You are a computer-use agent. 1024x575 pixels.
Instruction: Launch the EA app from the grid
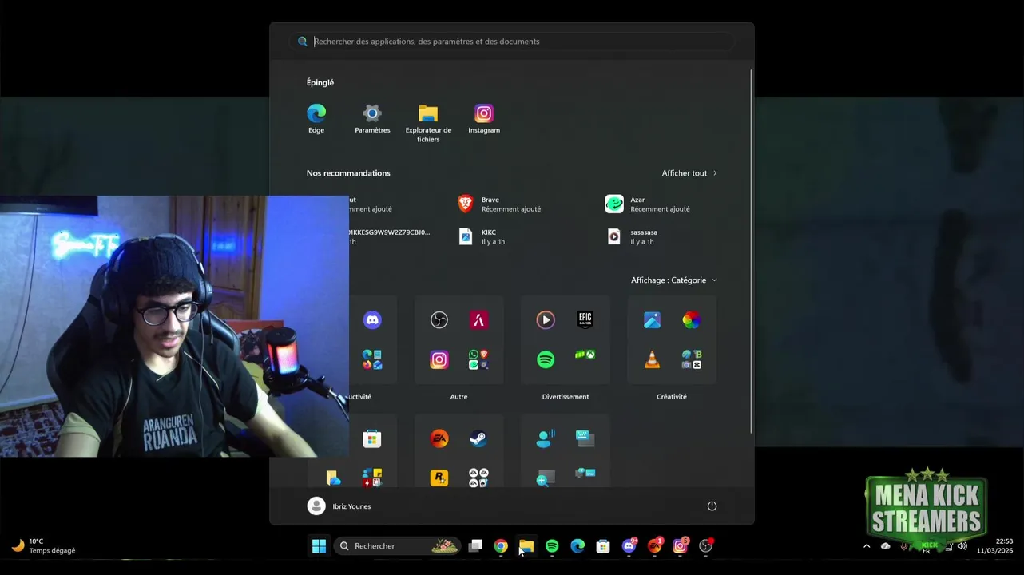(439, 438)
